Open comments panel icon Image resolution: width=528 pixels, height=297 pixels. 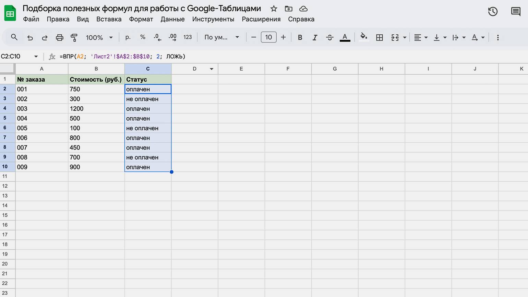tap(516, 11)
